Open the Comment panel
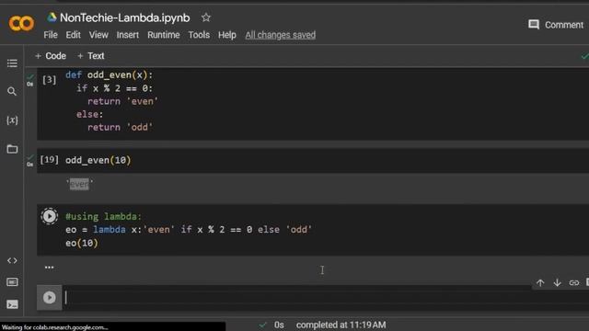This screenshot has height=331, width=589. (x=556, y=25)
